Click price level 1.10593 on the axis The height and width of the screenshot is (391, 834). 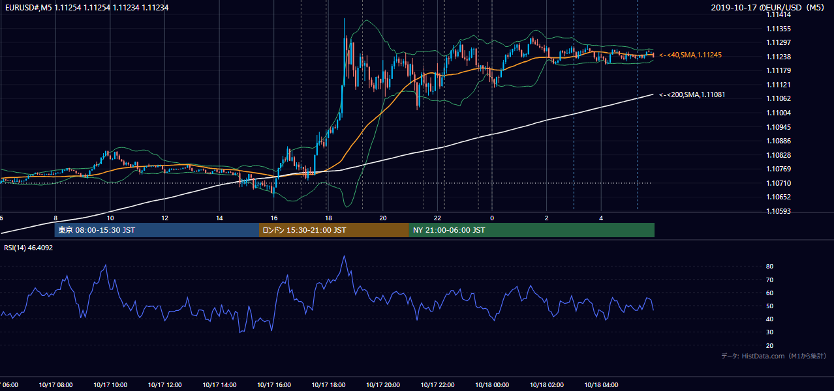(x=779, y=211)
